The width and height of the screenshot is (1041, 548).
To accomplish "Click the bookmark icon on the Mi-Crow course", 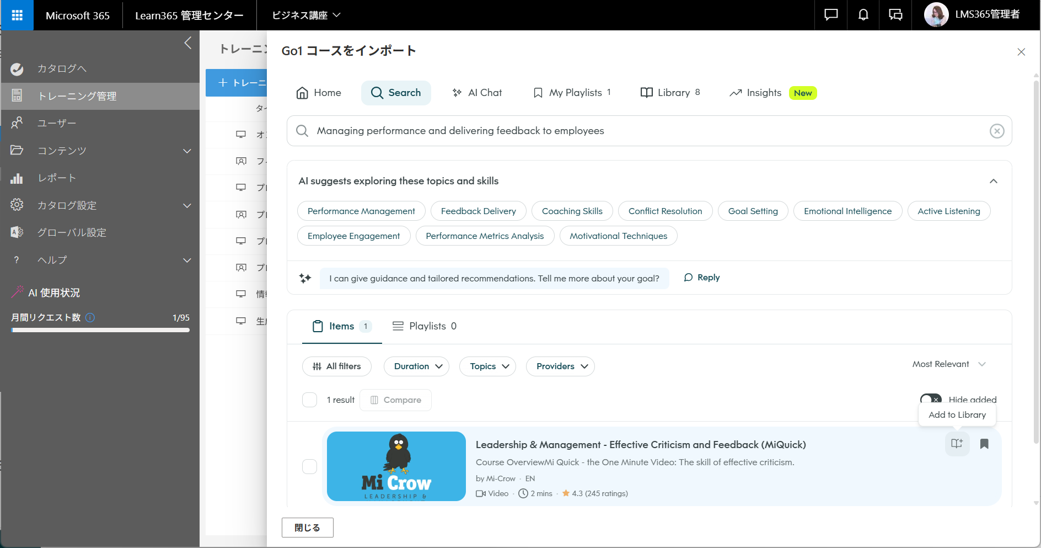I will coord(984,444).
